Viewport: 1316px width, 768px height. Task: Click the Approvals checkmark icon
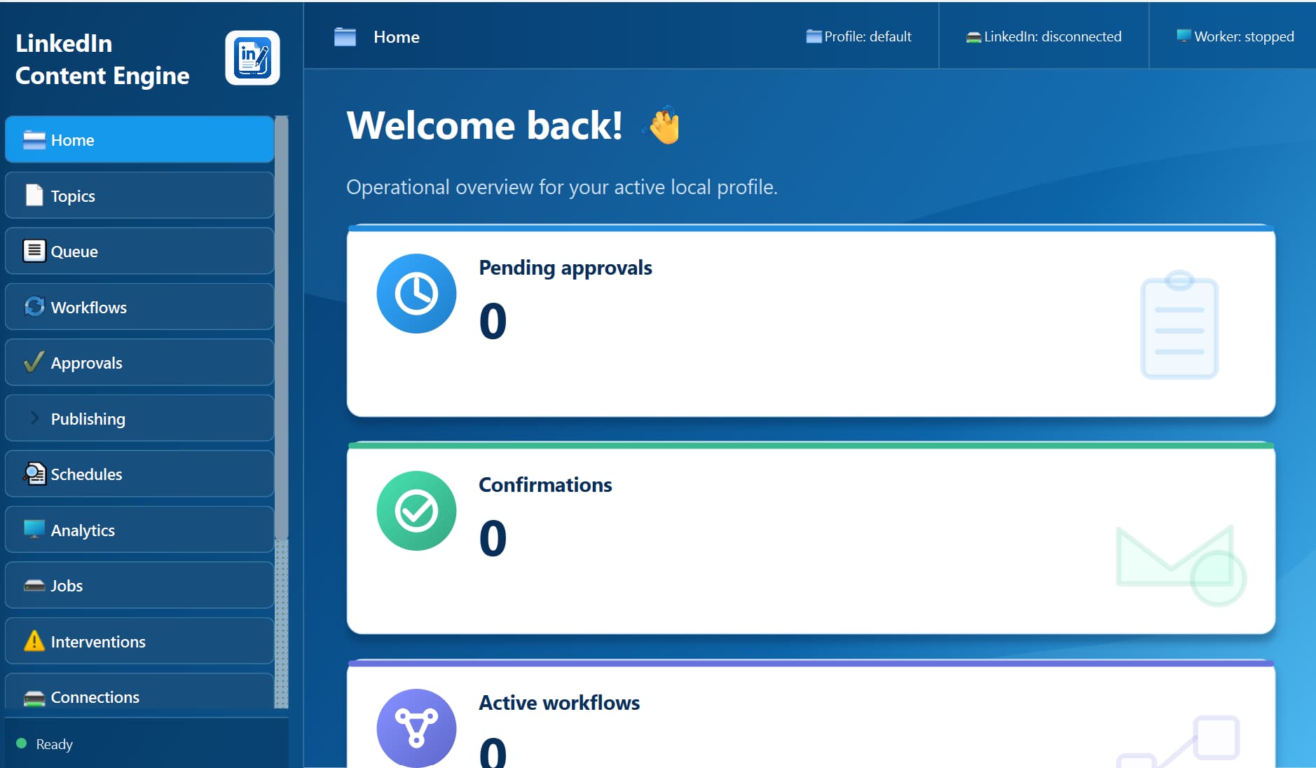pos(34,362)
